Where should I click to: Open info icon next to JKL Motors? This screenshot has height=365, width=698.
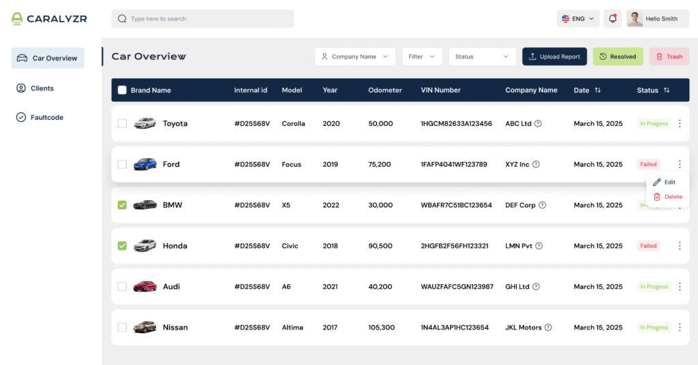pyautogui.click(x=548, y=328)
